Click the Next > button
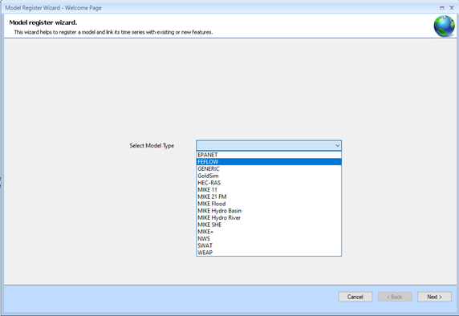The width and height of the screenshot is (459, 316). click(x=434, y=297)
